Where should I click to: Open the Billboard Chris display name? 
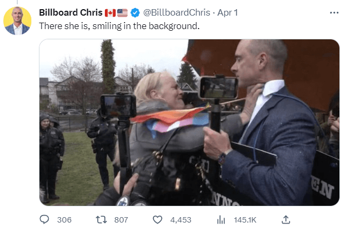click(71, 12)
